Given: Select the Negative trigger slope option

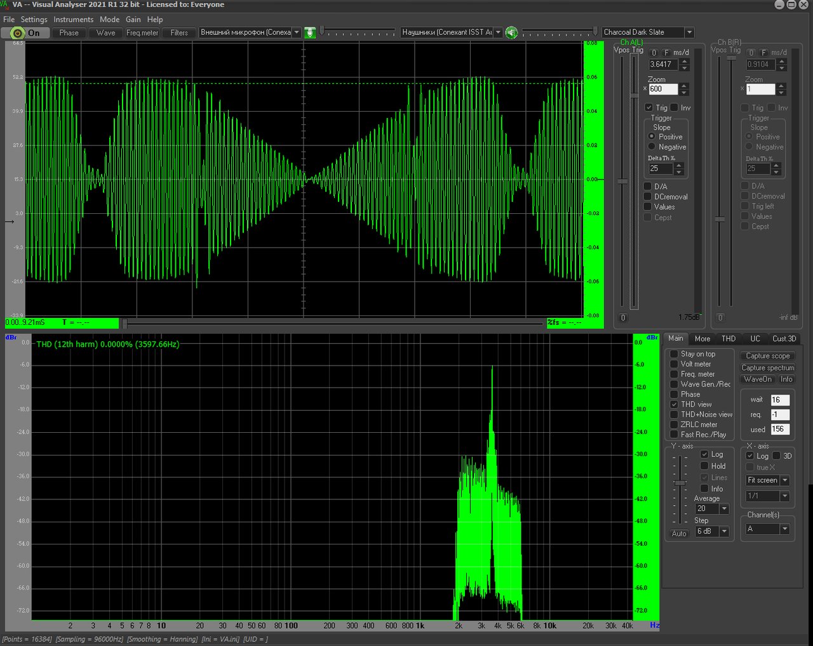Looking at the screenshot, I should click(652, 147).
